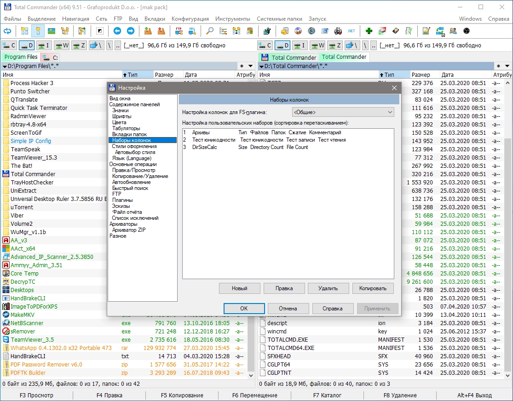Screen dimensions: 513x401
Task: Go forward using blue right arrow
Action: pyautogui.click(x=131, y=31)
